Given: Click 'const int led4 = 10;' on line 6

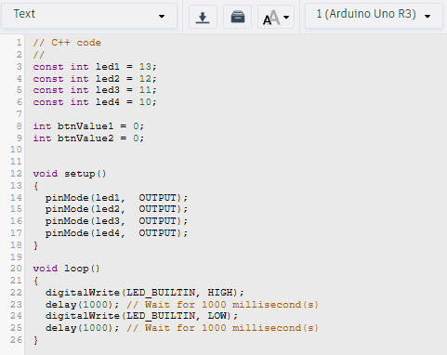Looking at the screenshot, I should 95,102.
